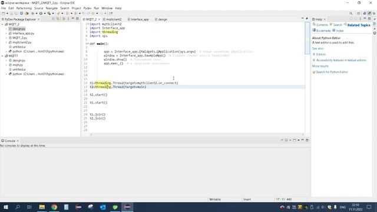
Task: Click the editor horizontal scrollbar
Action: pos(197,134)
